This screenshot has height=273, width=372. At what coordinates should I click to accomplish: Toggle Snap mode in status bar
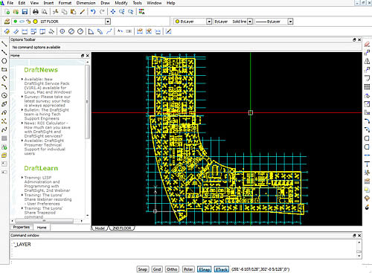point(143,269)
